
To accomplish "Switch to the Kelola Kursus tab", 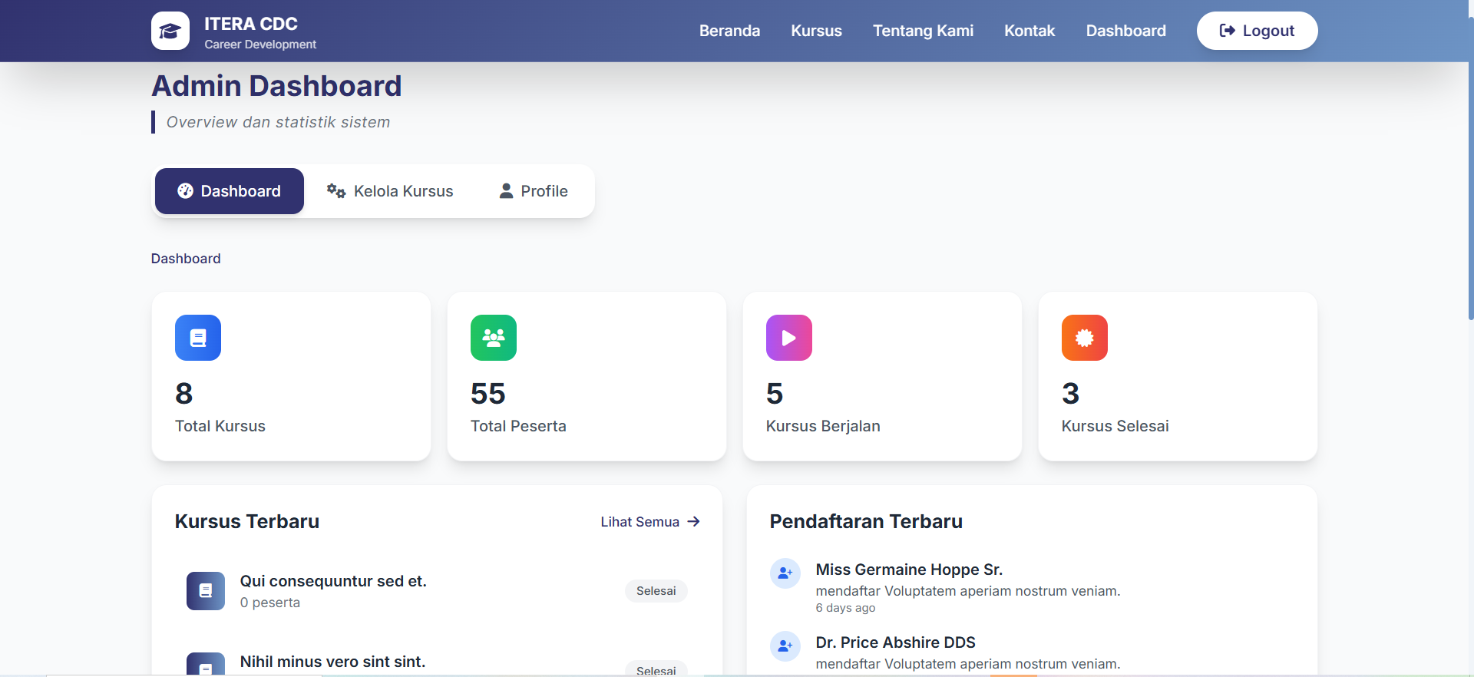I will [x=390, y=191].
